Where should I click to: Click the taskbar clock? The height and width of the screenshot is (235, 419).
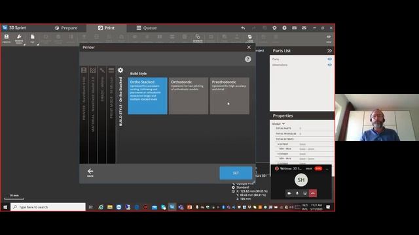click(316, 207)
